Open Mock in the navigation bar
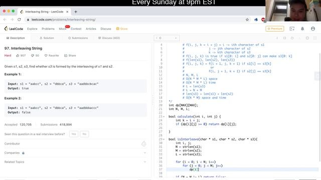 [62, 29]
